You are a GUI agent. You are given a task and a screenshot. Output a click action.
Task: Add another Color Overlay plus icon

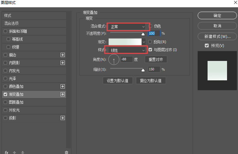[x=63, y=86]
